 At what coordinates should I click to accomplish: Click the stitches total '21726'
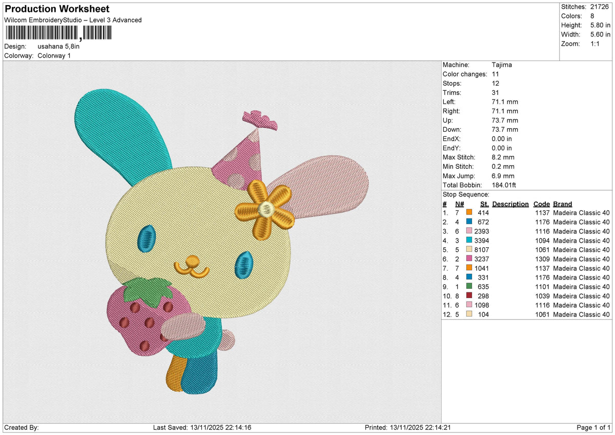601,7
